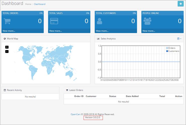The height and width of the screenshot is (125, 186).
Task: Click the Recent Activity calendar icon
Action: (x=5, y=90)
